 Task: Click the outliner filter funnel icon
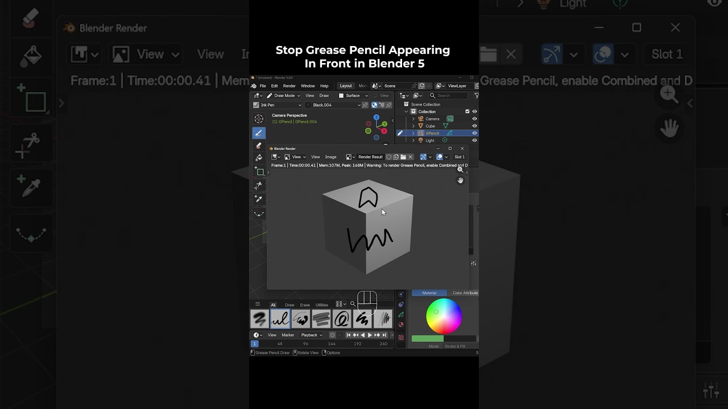coord(477,95)
